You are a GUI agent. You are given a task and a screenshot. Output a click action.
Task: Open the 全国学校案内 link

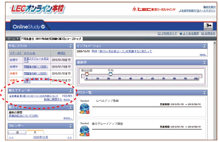click(188, 11)
